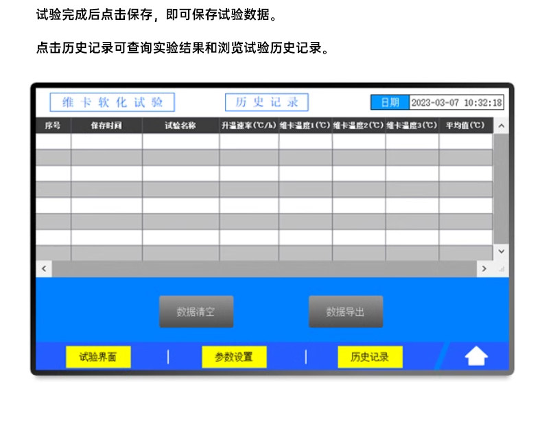Click the table scroll up arrow
The width and height of the screenshot is (542, 427).
(502, 126)
